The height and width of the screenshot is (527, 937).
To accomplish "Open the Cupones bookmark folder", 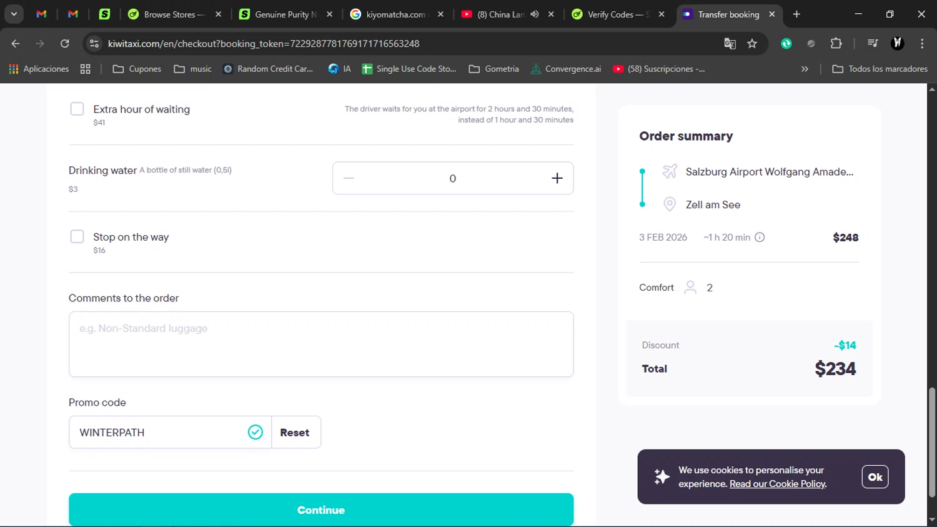I will (137, 69).
